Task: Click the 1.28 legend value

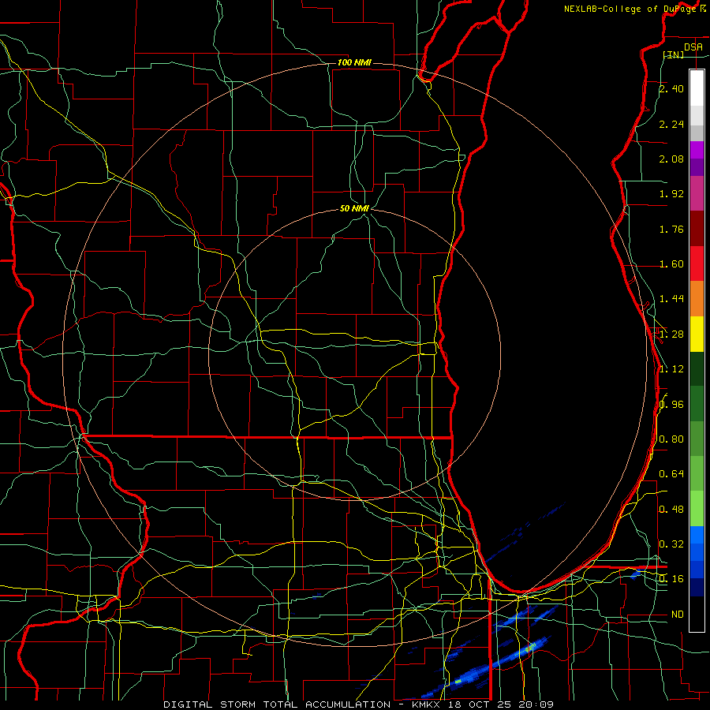Action: pyautogui.click(x=671, y=334)
